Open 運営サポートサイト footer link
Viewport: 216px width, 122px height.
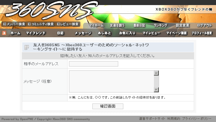tap(152, 119)
